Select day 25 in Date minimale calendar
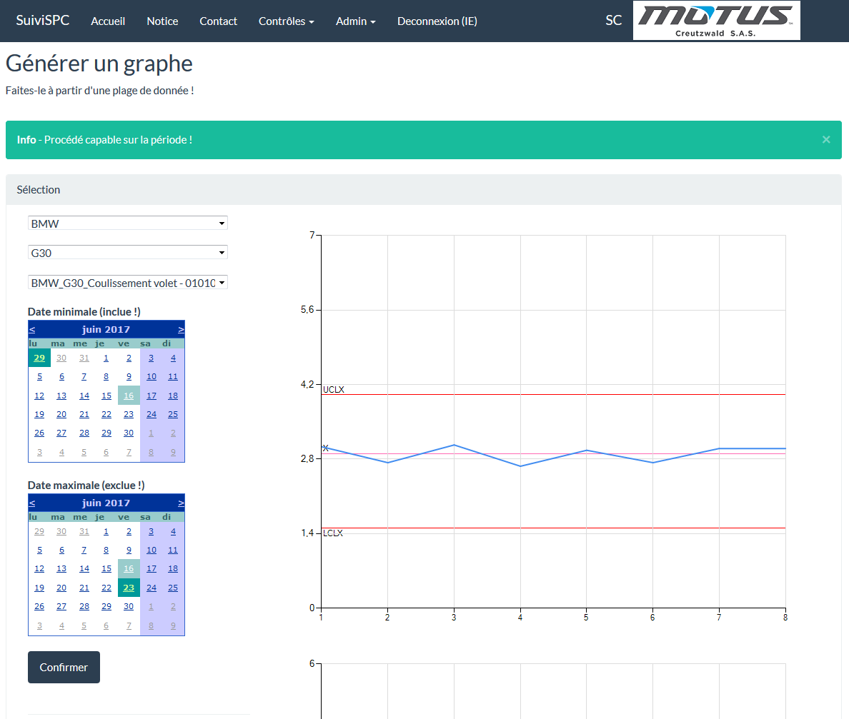The height and width of the screenshot is (719, 849). [x=173, y=414]
